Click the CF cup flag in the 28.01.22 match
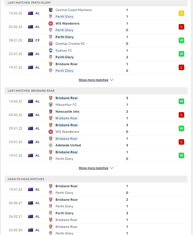 point(31,40)
